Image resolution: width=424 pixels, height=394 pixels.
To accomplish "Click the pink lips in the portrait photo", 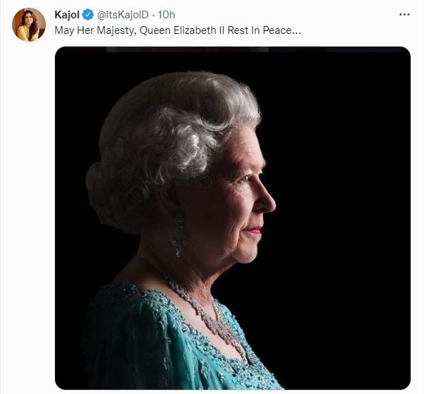I will tap(254, 231).
